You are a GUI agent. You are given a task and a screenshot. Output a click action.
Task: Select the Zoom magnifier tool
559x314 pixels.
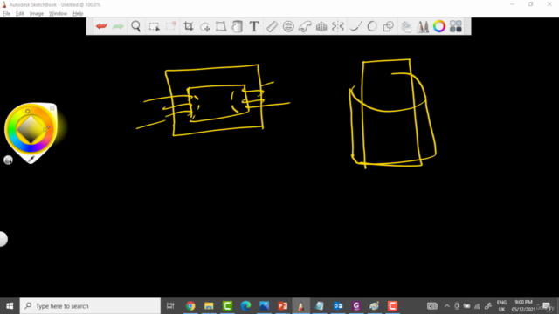(x=136, y=26)
